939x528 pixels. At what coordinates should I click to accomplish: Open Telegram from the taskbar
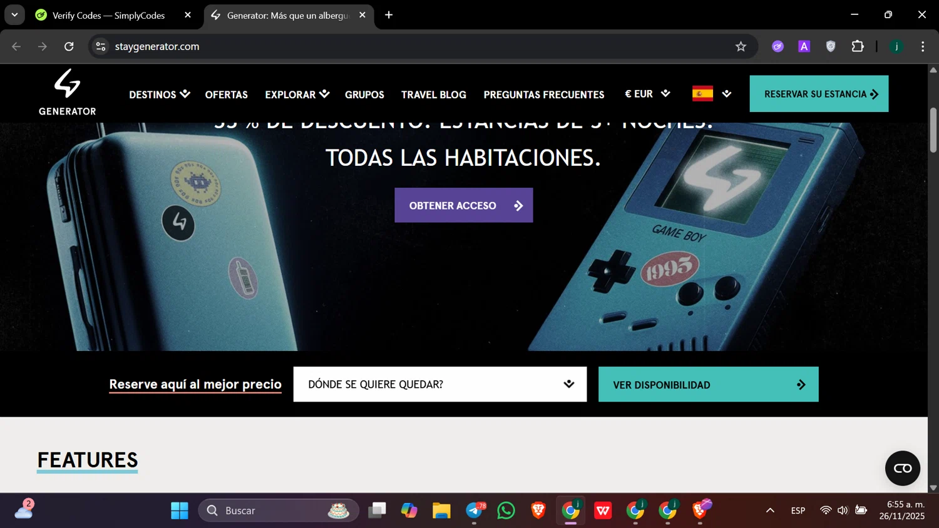475,510
